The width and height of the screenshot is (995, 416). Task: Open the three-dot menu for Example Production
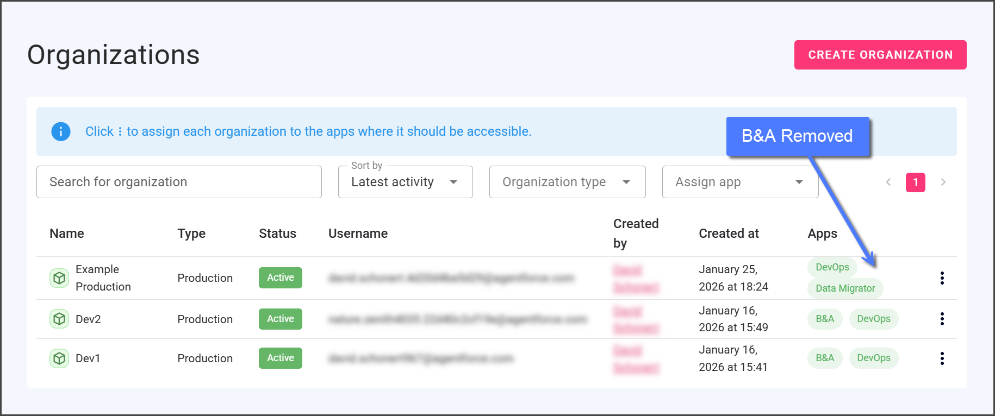[x=942, y=278]
